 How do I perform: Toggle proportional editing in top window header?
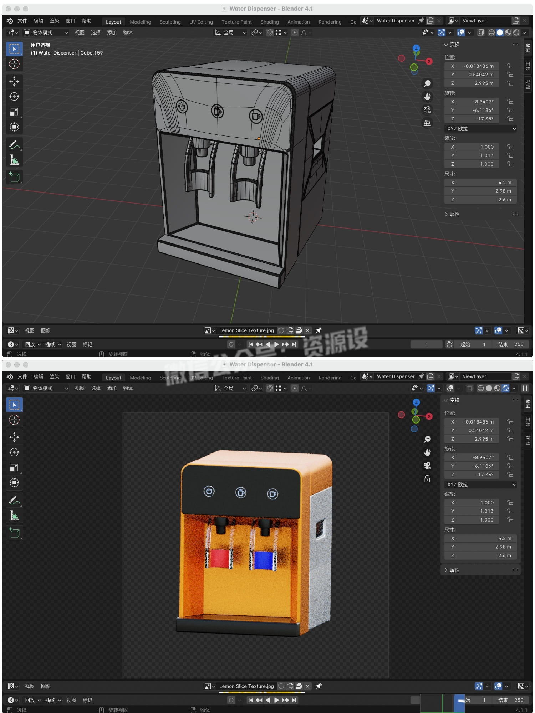pyautogui.click(x=295, y=32)
